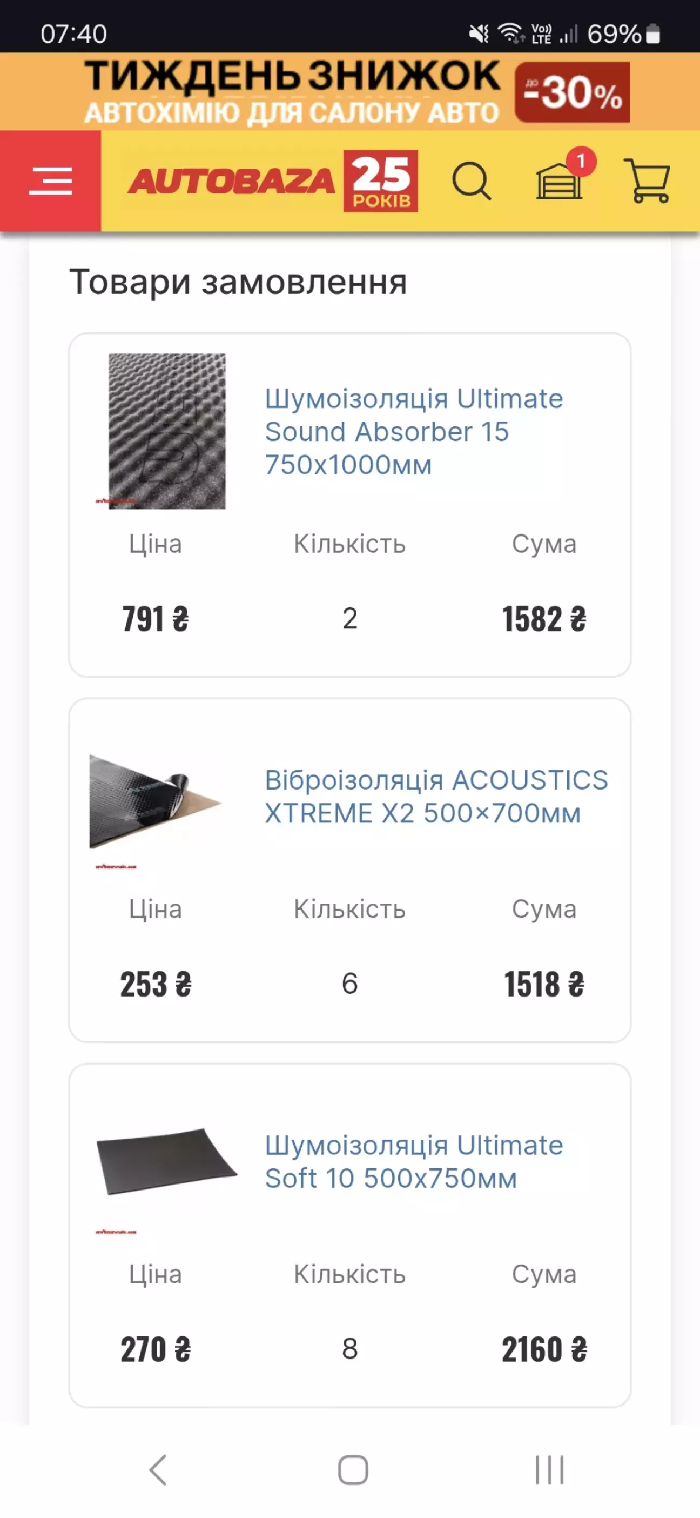Tap the 2160 ₴ sum value
The width and height of the screenshot is (700, 1518).
[544, 1349]
